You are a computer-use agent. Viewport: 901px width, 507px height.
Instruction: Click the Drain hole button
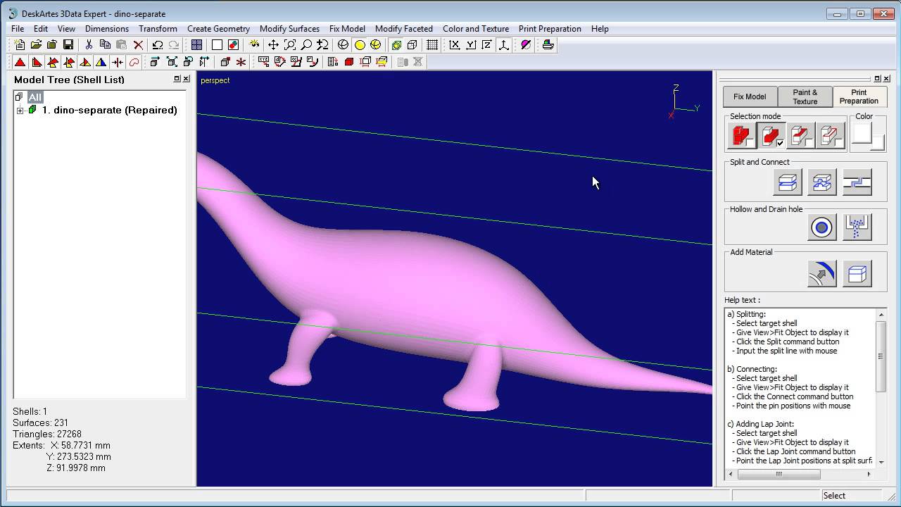(857, 227)
